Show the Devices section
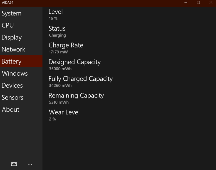The image size is (216, 170). [x=21, y=85]
